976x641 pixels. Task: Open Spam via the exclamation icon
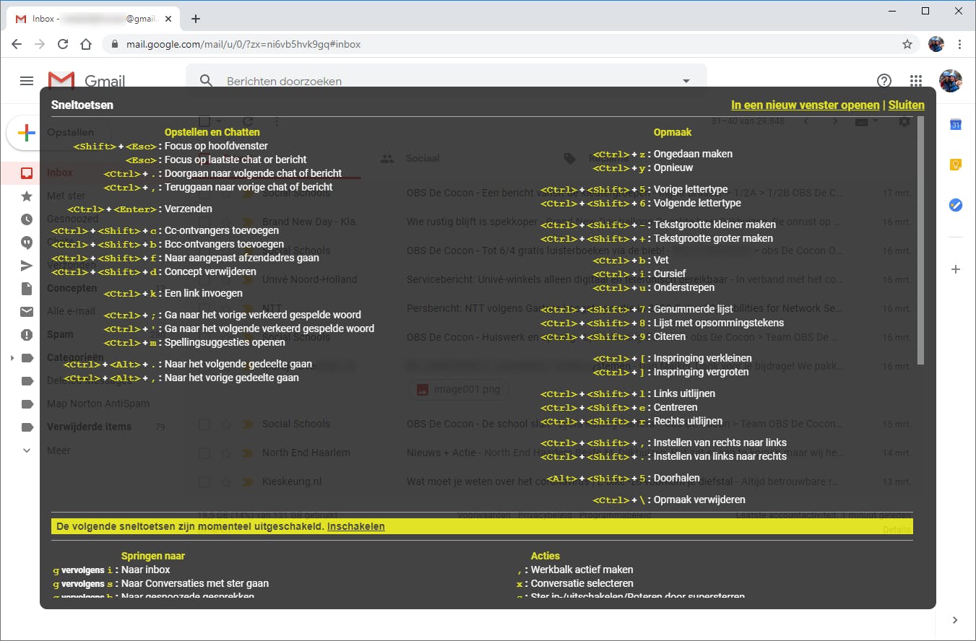point(27,334)
